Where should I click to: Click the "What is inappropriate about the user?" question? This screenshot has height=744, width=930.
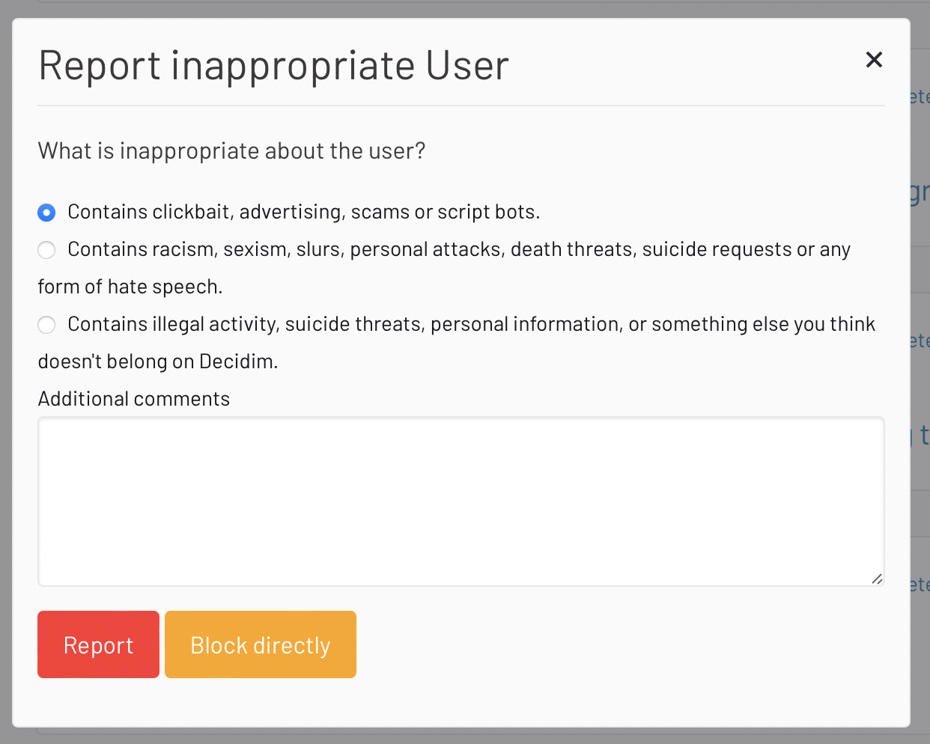click(231, 151)
